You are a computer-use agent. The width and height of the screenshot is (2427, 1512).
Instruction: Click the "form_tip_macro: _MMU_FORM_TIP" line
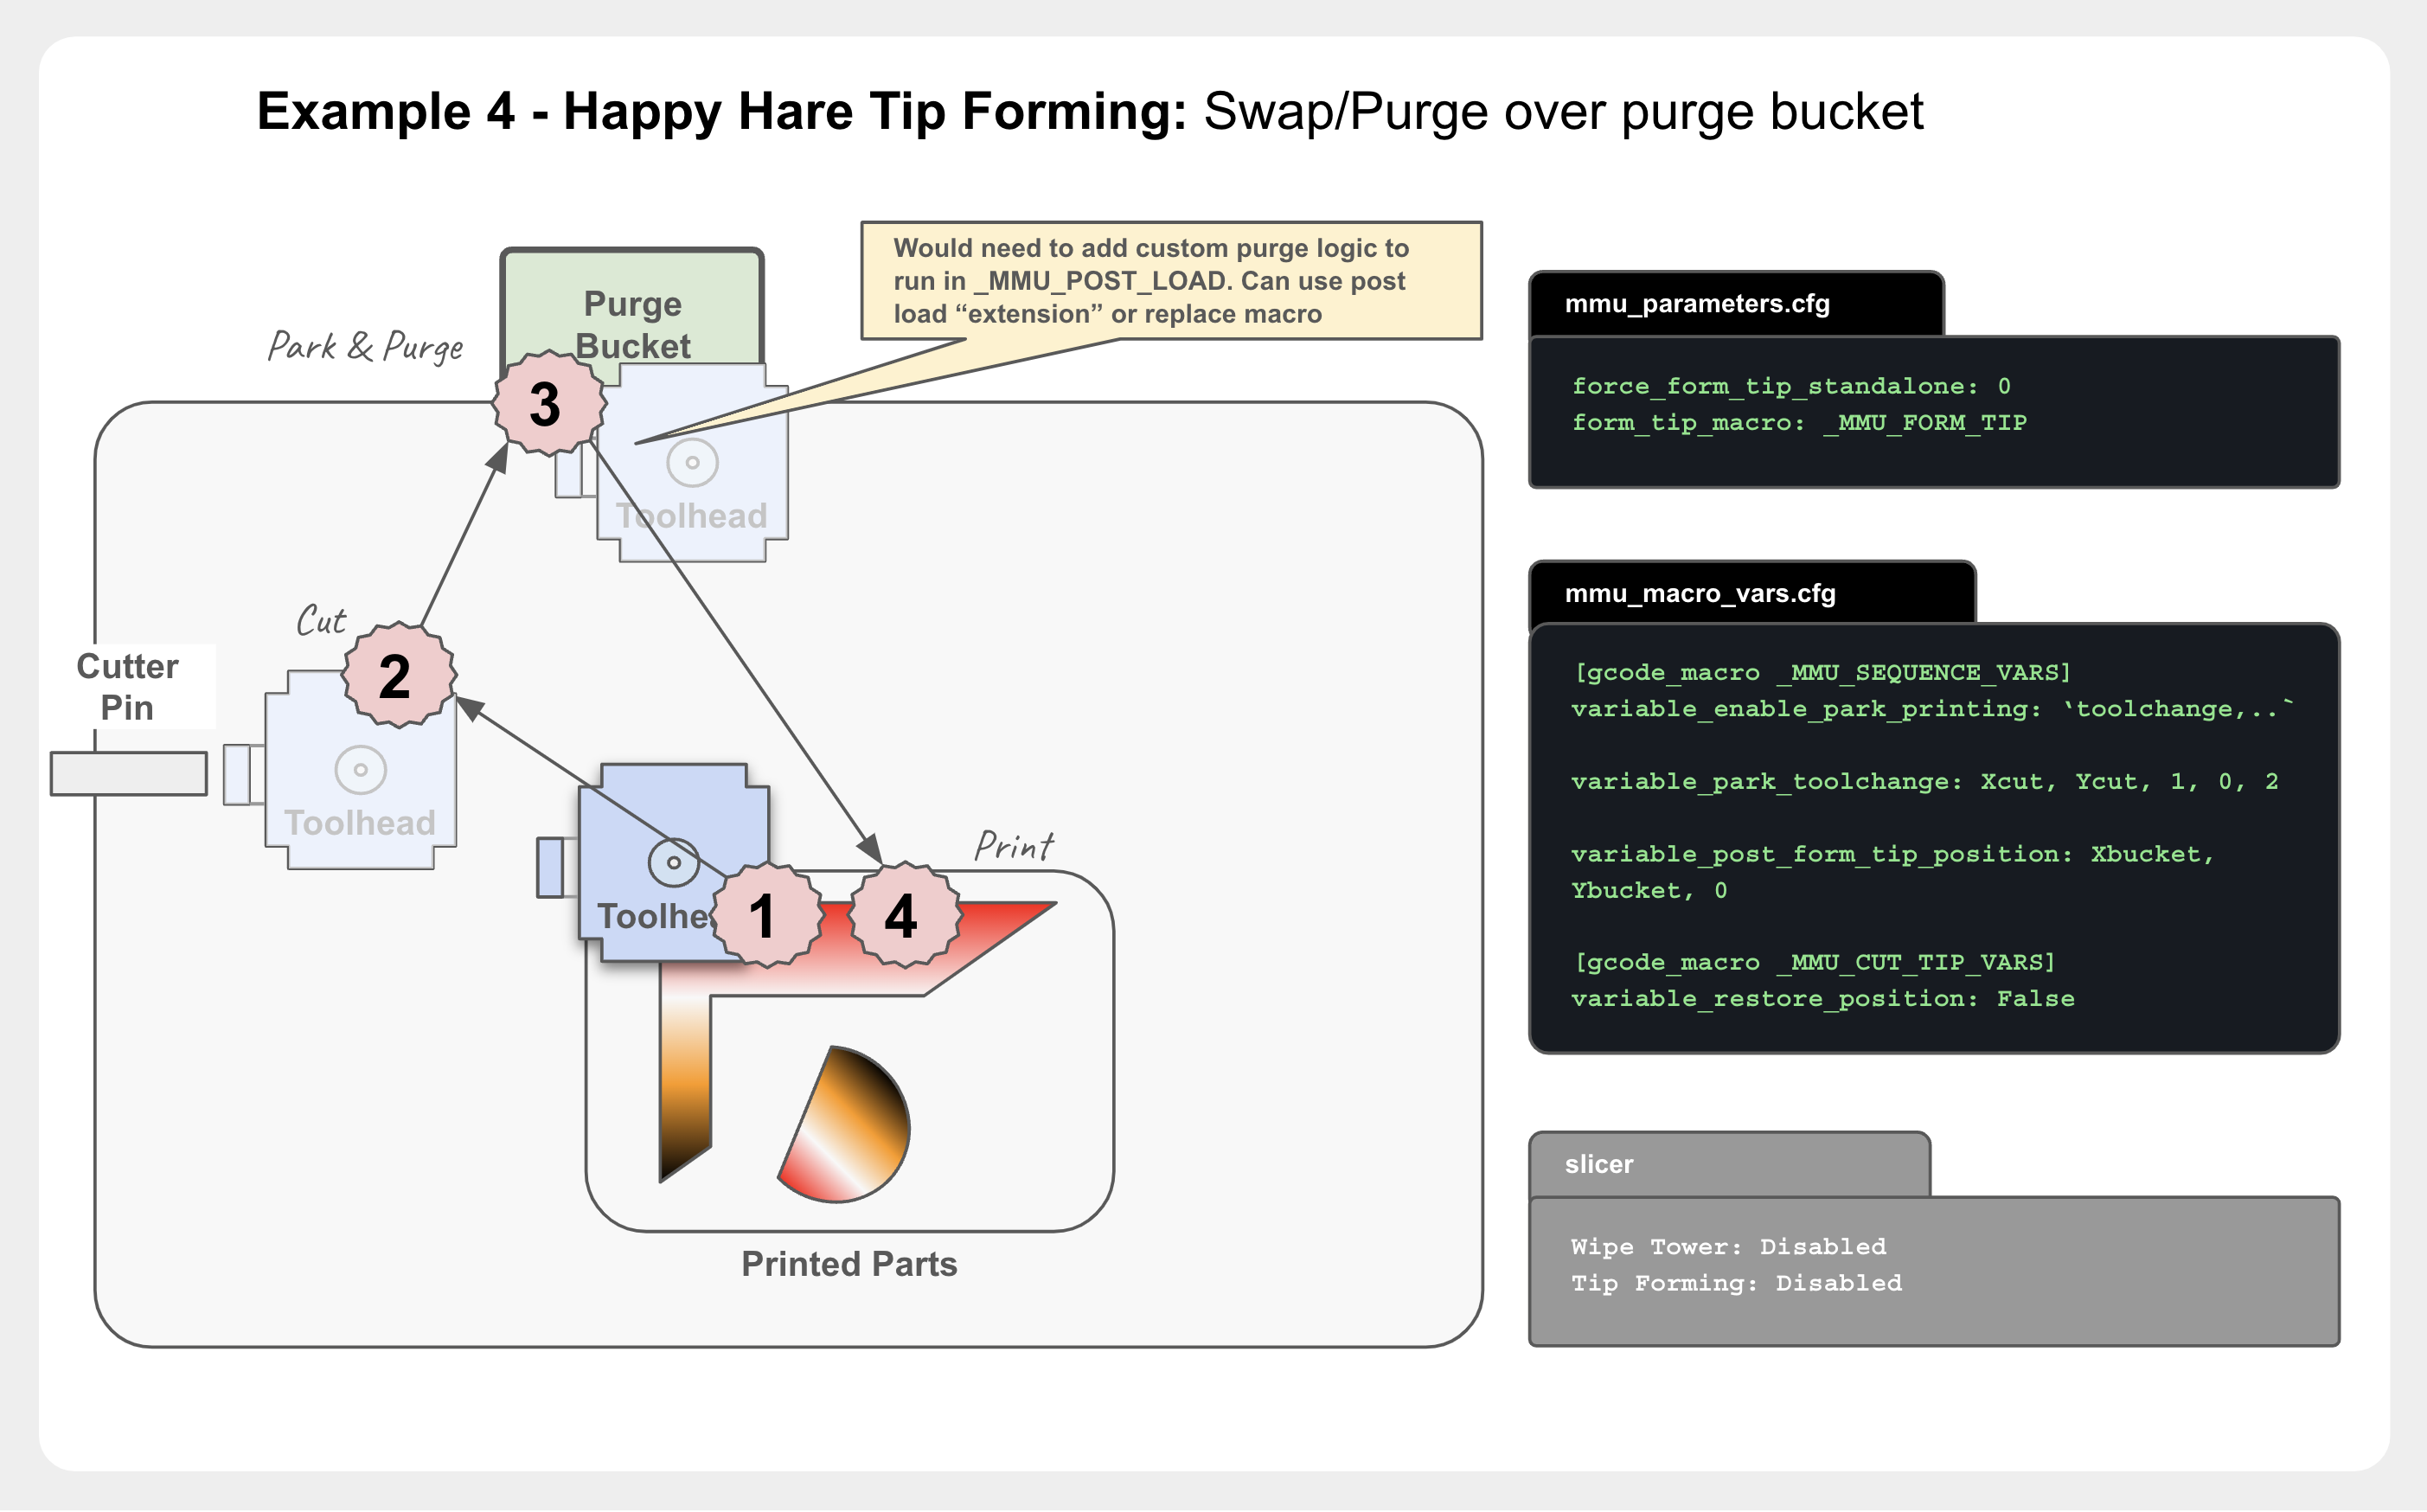tap(1799, 422)
